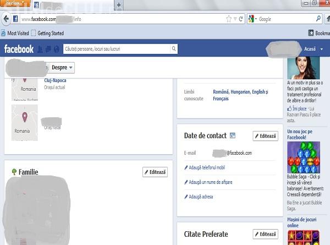The width and height of the screenshot is (330, 245).
Task: Click the Cluj-Napoca city link
Action: point(55,80)
